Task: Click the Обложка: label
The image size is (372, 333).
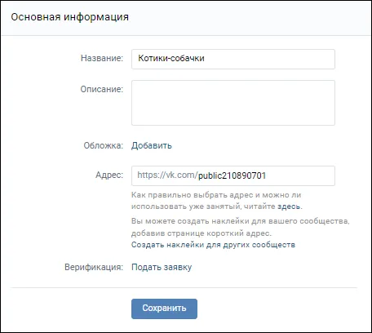Action: 104,145
